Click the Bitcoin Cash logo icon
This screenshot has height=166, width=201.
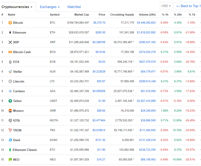point(10,52)
